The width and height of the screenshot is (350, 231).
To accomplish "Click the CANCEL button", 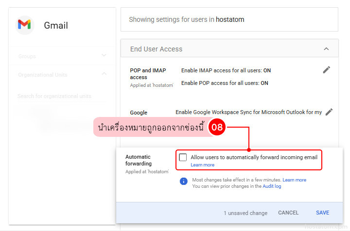I will [288, 213].
